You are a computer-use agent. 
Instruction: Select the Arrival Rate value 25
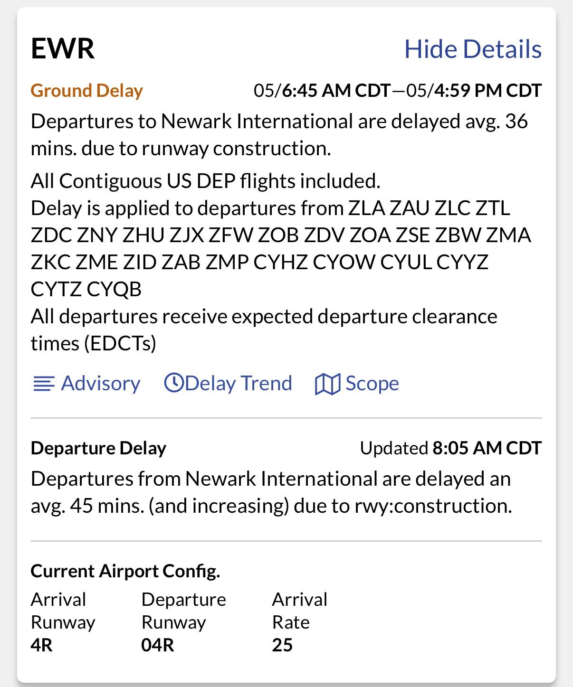[282, 645]
